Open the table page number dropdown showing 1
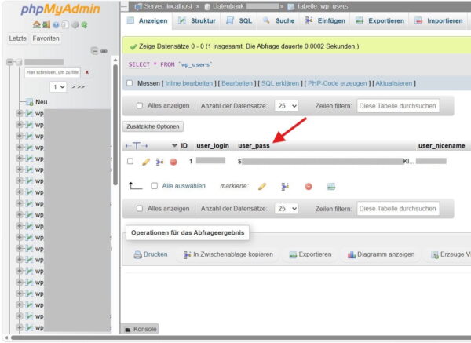The height and width of the screenshot is (343, 471). coord(58,87)
